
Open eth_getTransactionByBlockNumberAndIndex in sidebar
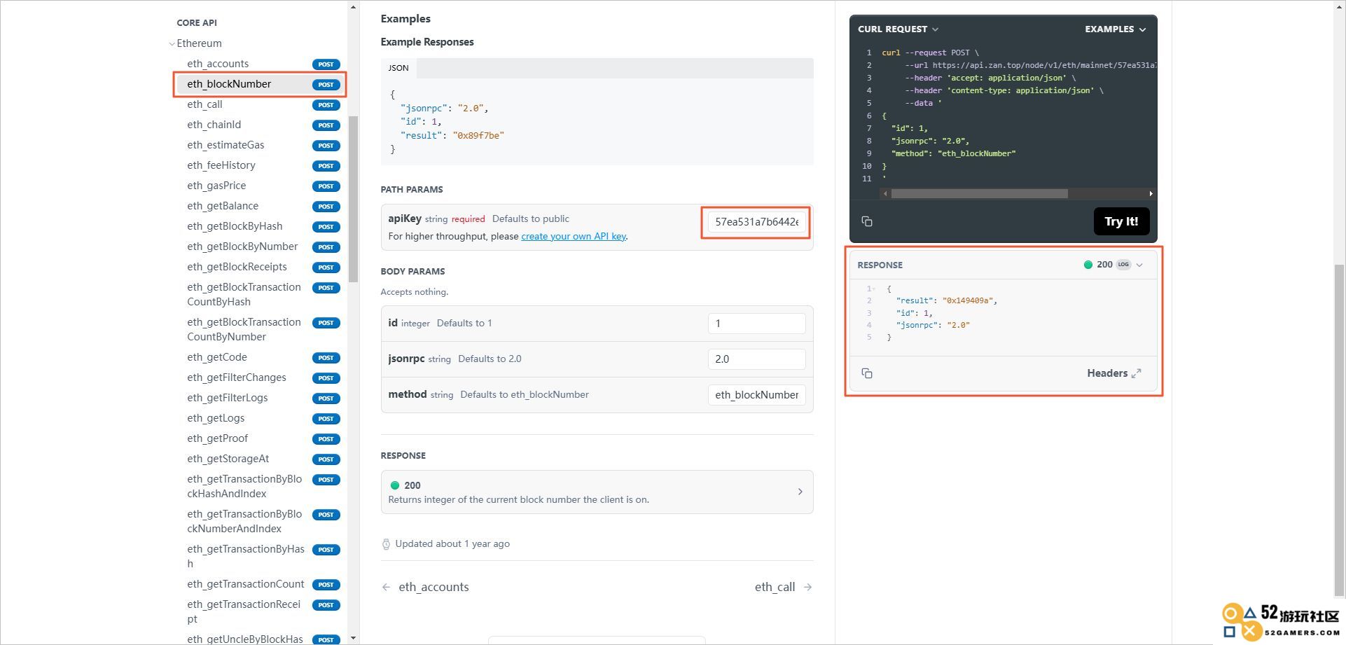click(259, 521)
